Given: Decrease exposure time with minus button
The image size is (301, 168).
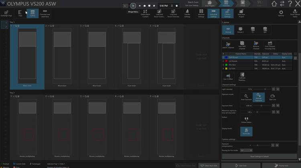Looking at the screenshot, I should point(273,105).
